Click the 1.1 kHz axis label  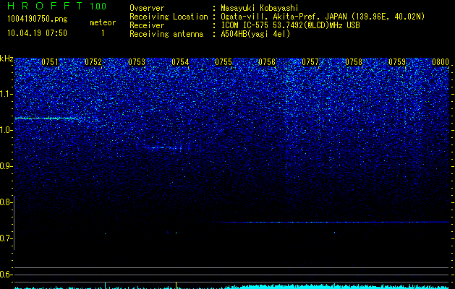click(x=6, y=94)
